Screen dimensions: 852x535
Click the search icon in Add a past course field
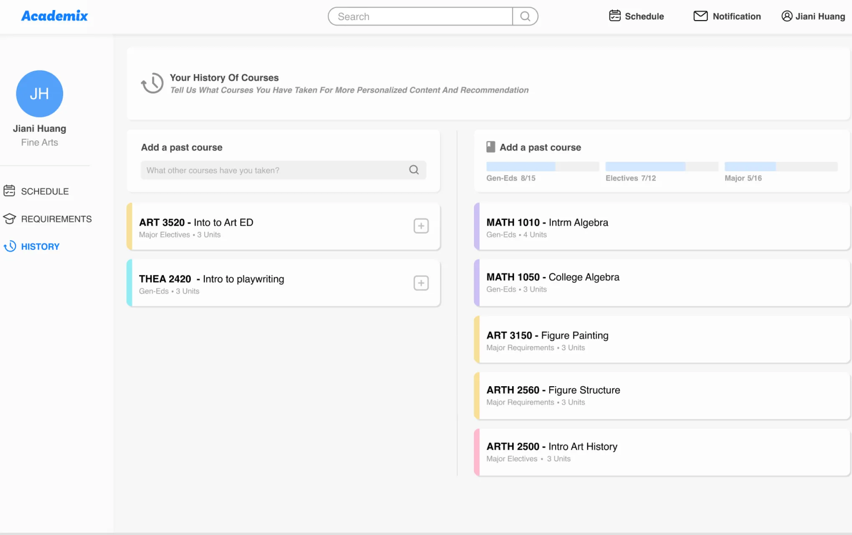[x=414, y=170]
